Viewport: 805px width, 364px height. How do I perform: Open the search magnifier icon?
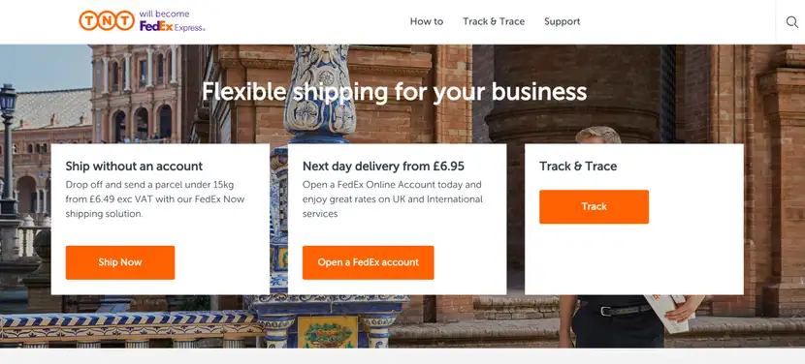coord(791,21)
